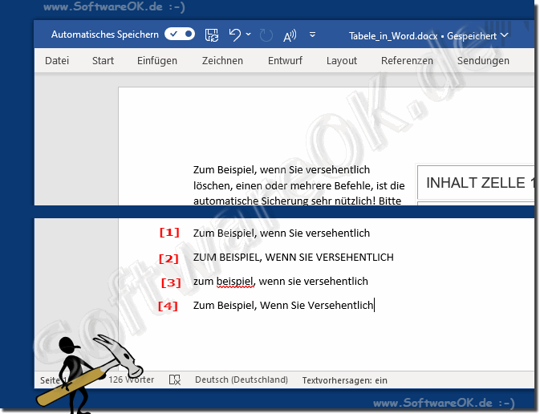Select the Zeichnen tab
The image size is (540, 414).
(222, 61)
